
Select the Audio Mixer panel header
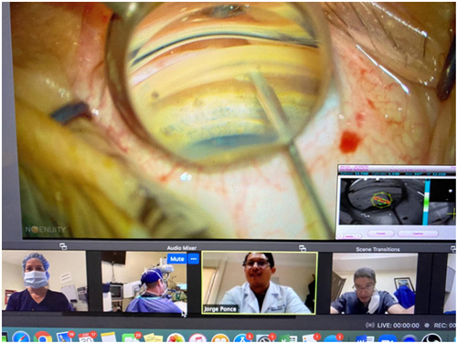coord(182,248)
